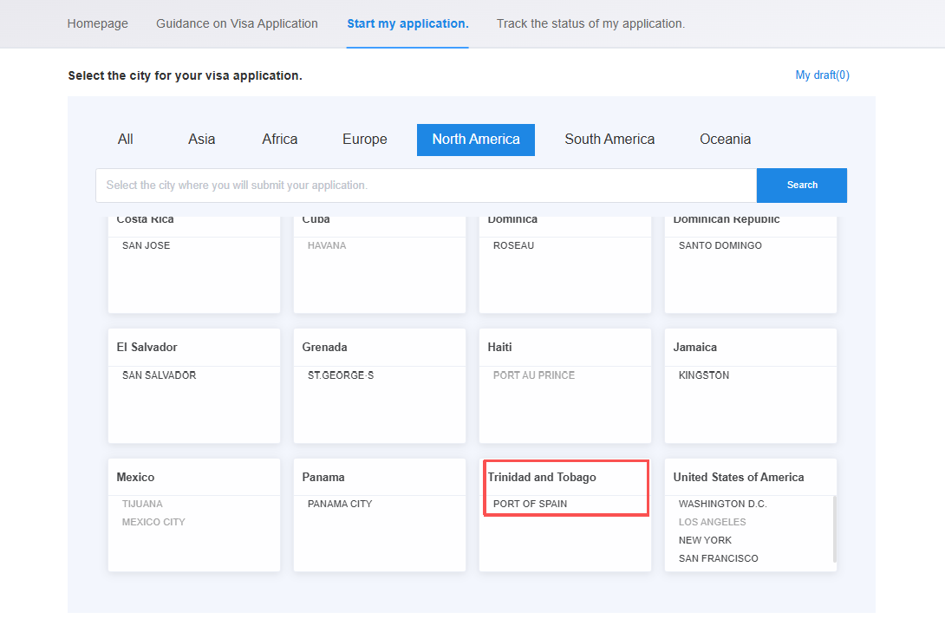Select ST.GEORGE·S under Grenada
Viewport: 945px width, 619px height.
click(x=341, y=375)
